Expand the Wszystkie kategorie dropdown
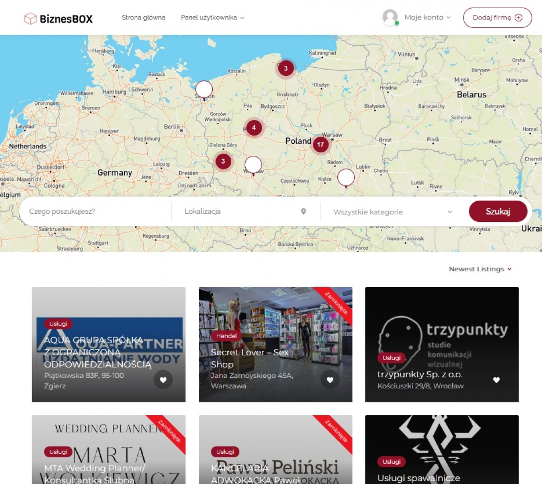Viewport: 542px width, 484px height. coord(392,212)
